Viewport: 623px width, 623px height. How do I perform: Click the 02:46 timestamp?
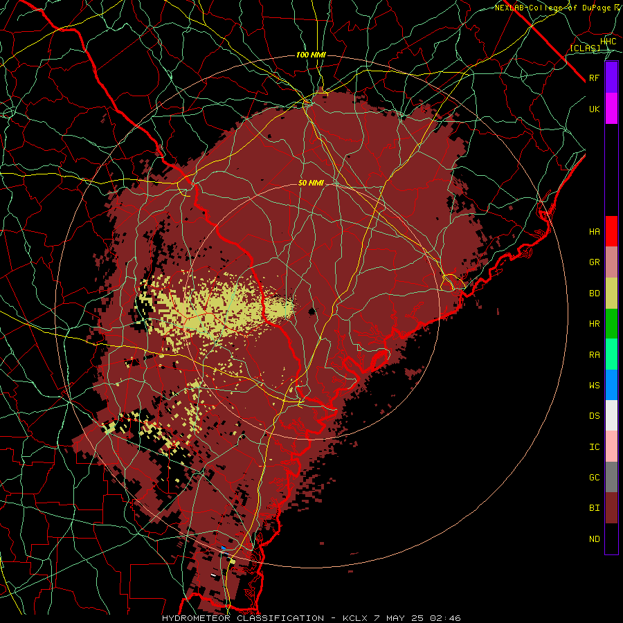[x=445, y=618]
